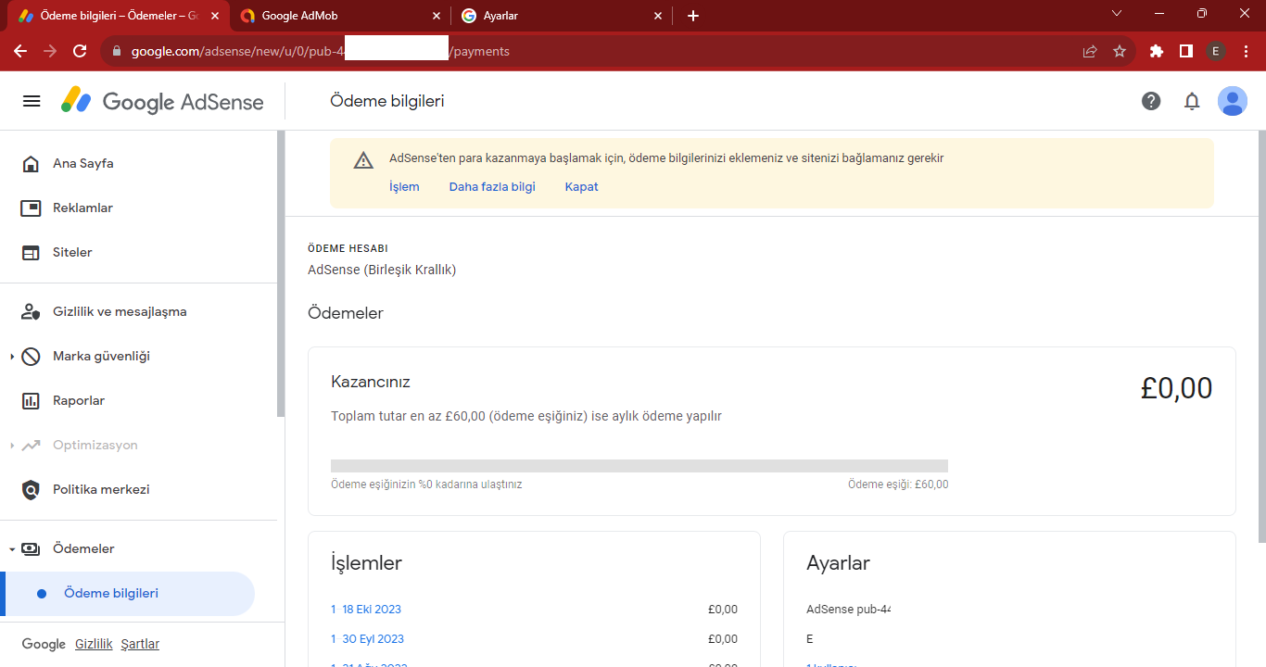
Task: Dismiss the banner with Kapat
Action: (581, 187)
